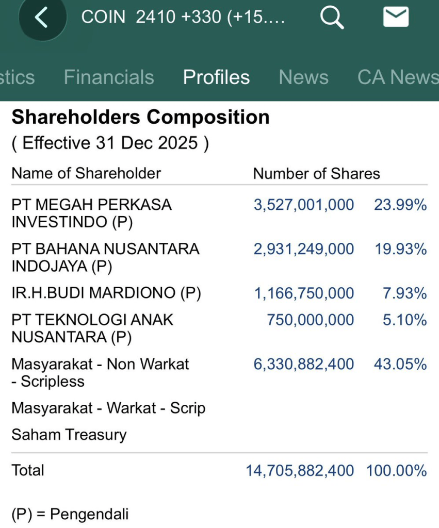This screenshot has height=528, width=439.
Task: Tap the IR.H.BUDI MARDIONO shareholder entry
Action: [x=106, y=293]
